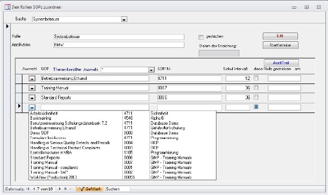Toggle gestrichen checkbox in Training Manual row
This screenshot has width=328, height=195.
(256, 88)
